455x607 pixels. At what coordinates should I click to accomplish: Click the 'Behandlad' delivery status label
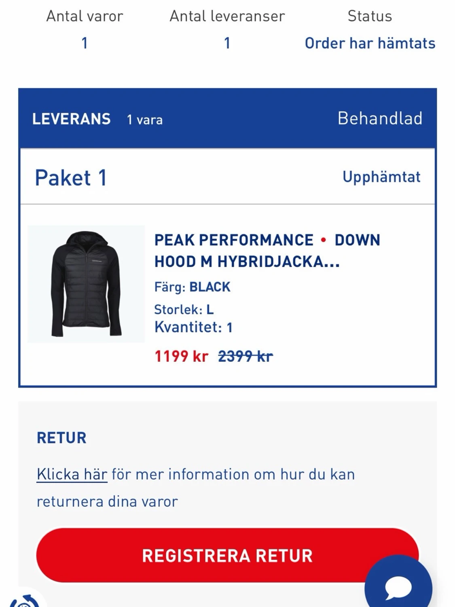tap(380, 118)
